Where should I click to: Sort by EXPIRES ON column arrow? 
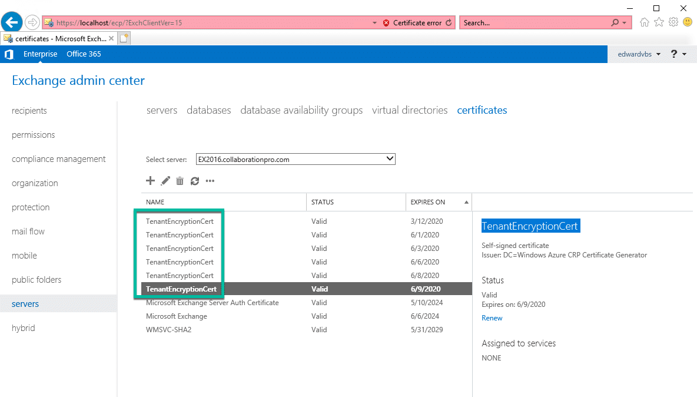pos(467,201)
